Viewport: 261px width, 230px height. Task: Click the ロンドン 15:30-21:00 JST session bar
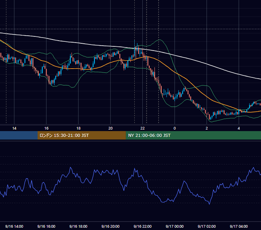tap(81, 135)
